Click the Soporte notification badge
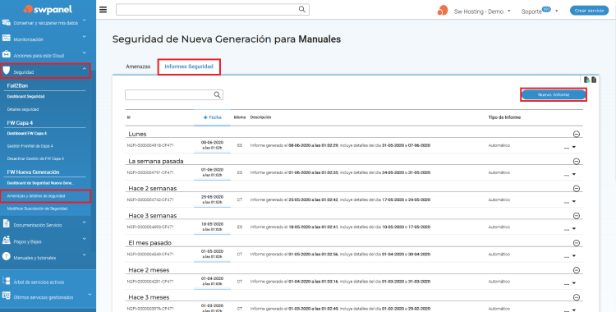The height and width of the screenshot is (312, 616). (546, 8)
